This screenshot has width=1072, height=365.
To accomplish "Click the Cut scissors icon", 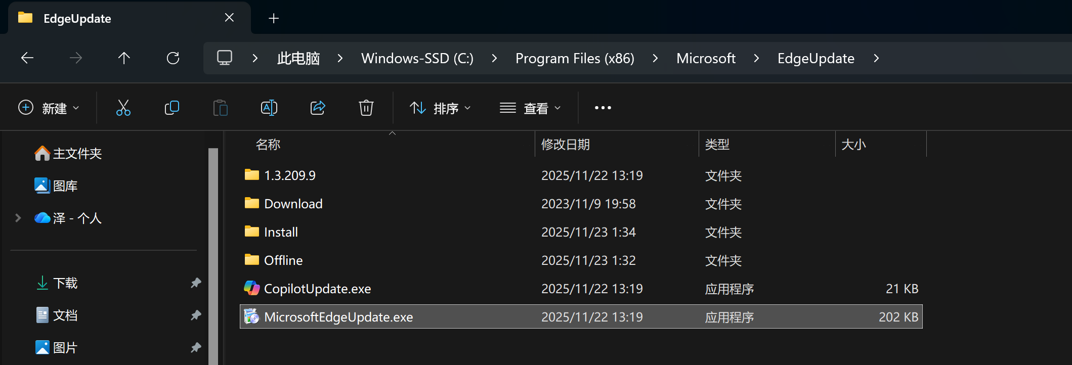I will click(123, 108).
